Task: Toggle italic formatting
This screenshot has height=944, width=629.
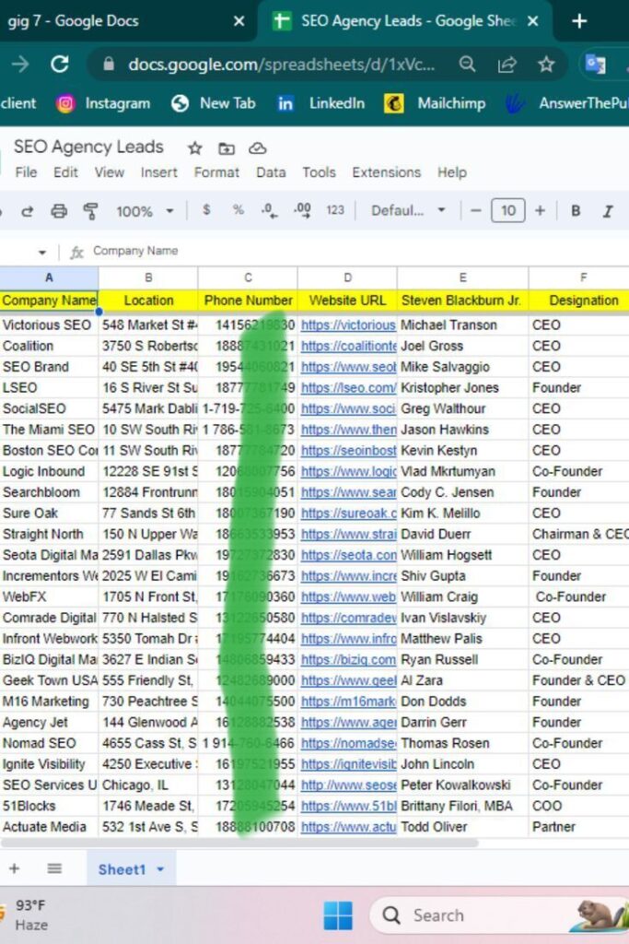Action: coord(608,211)
